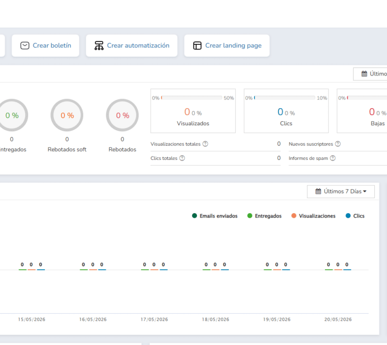Open help for Clics totales
387x345 pixels.
(182, 158)
